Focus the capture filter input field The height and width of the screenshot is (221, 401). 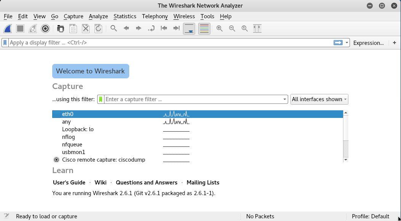point(193,99)
